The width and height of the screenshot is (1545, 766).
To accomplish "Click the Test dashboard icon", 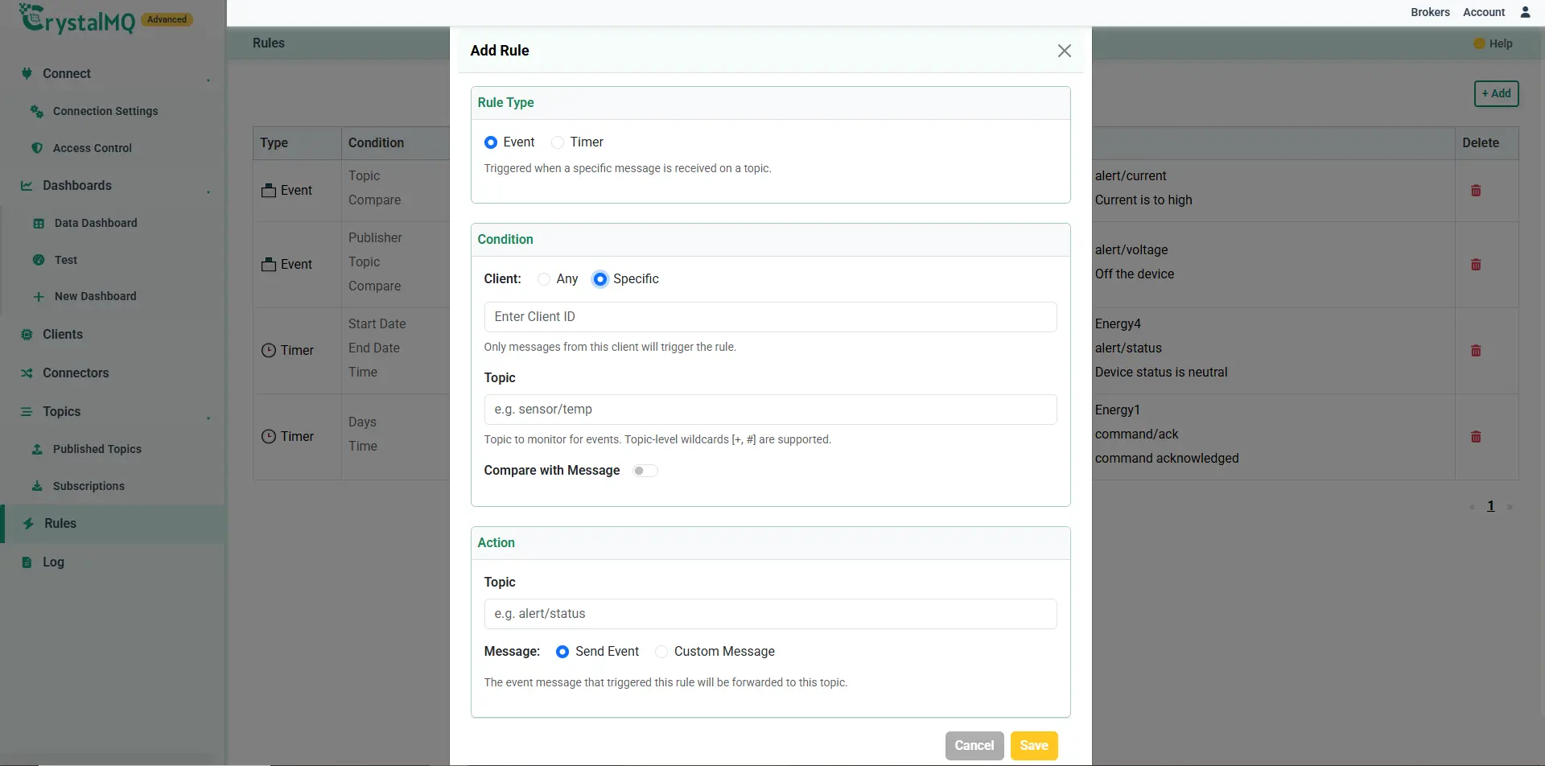I will click(39, 260).
